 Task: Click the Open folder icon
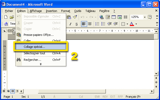click(12, 17)
